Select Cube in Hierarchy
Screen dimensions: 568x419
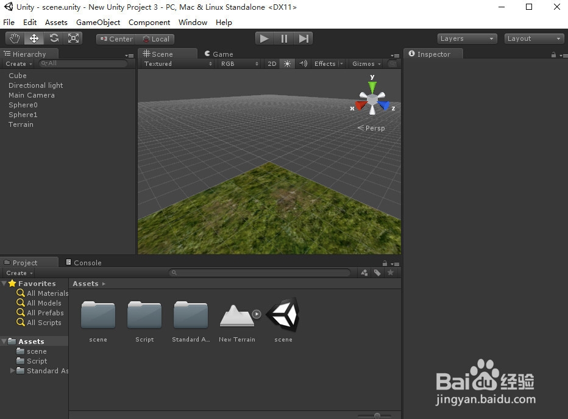click(x=68, y=76)
